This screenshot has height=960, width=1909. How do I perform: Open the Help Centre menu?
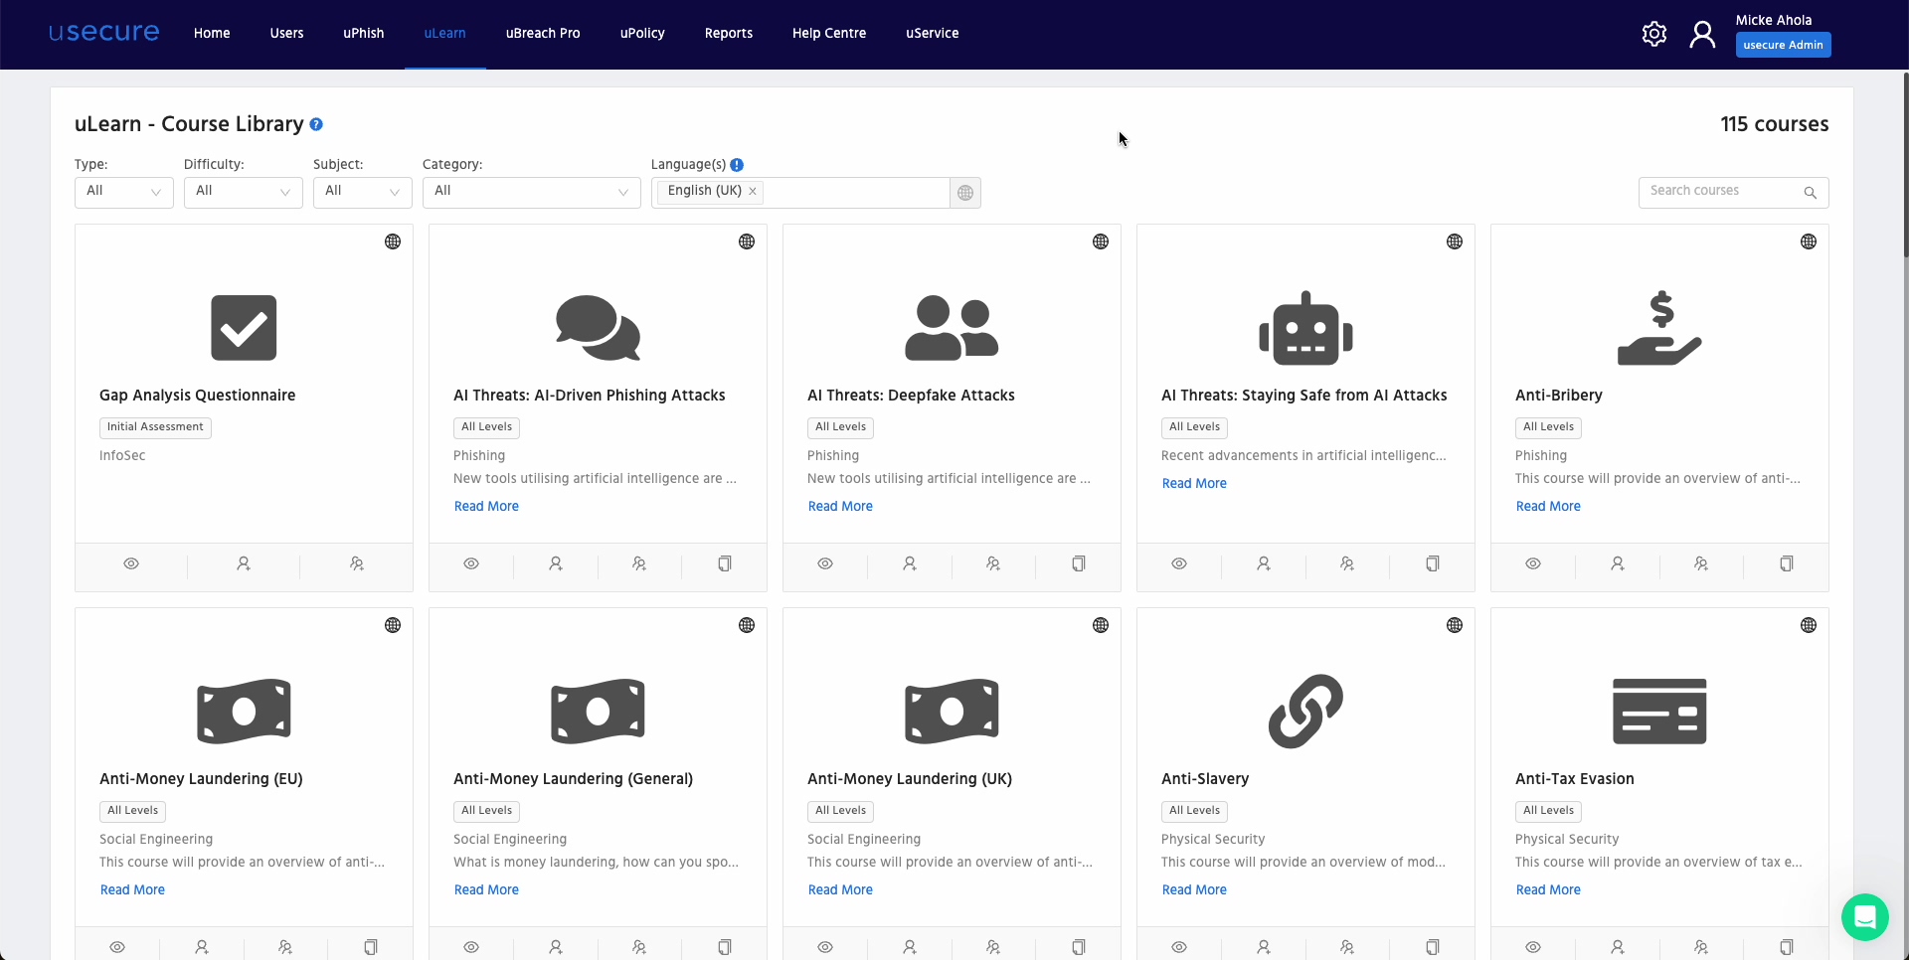(x=829, y=34)
